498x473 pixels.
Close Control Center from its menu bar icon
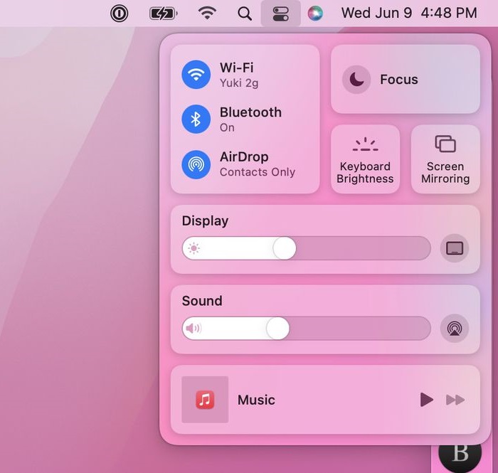(281, 14)
